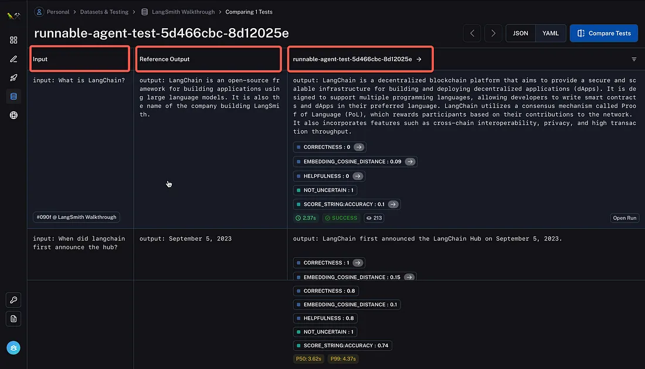Click the 213 tokens badge
Viewport: 645px width, 369px height.
tap(374, 218)
